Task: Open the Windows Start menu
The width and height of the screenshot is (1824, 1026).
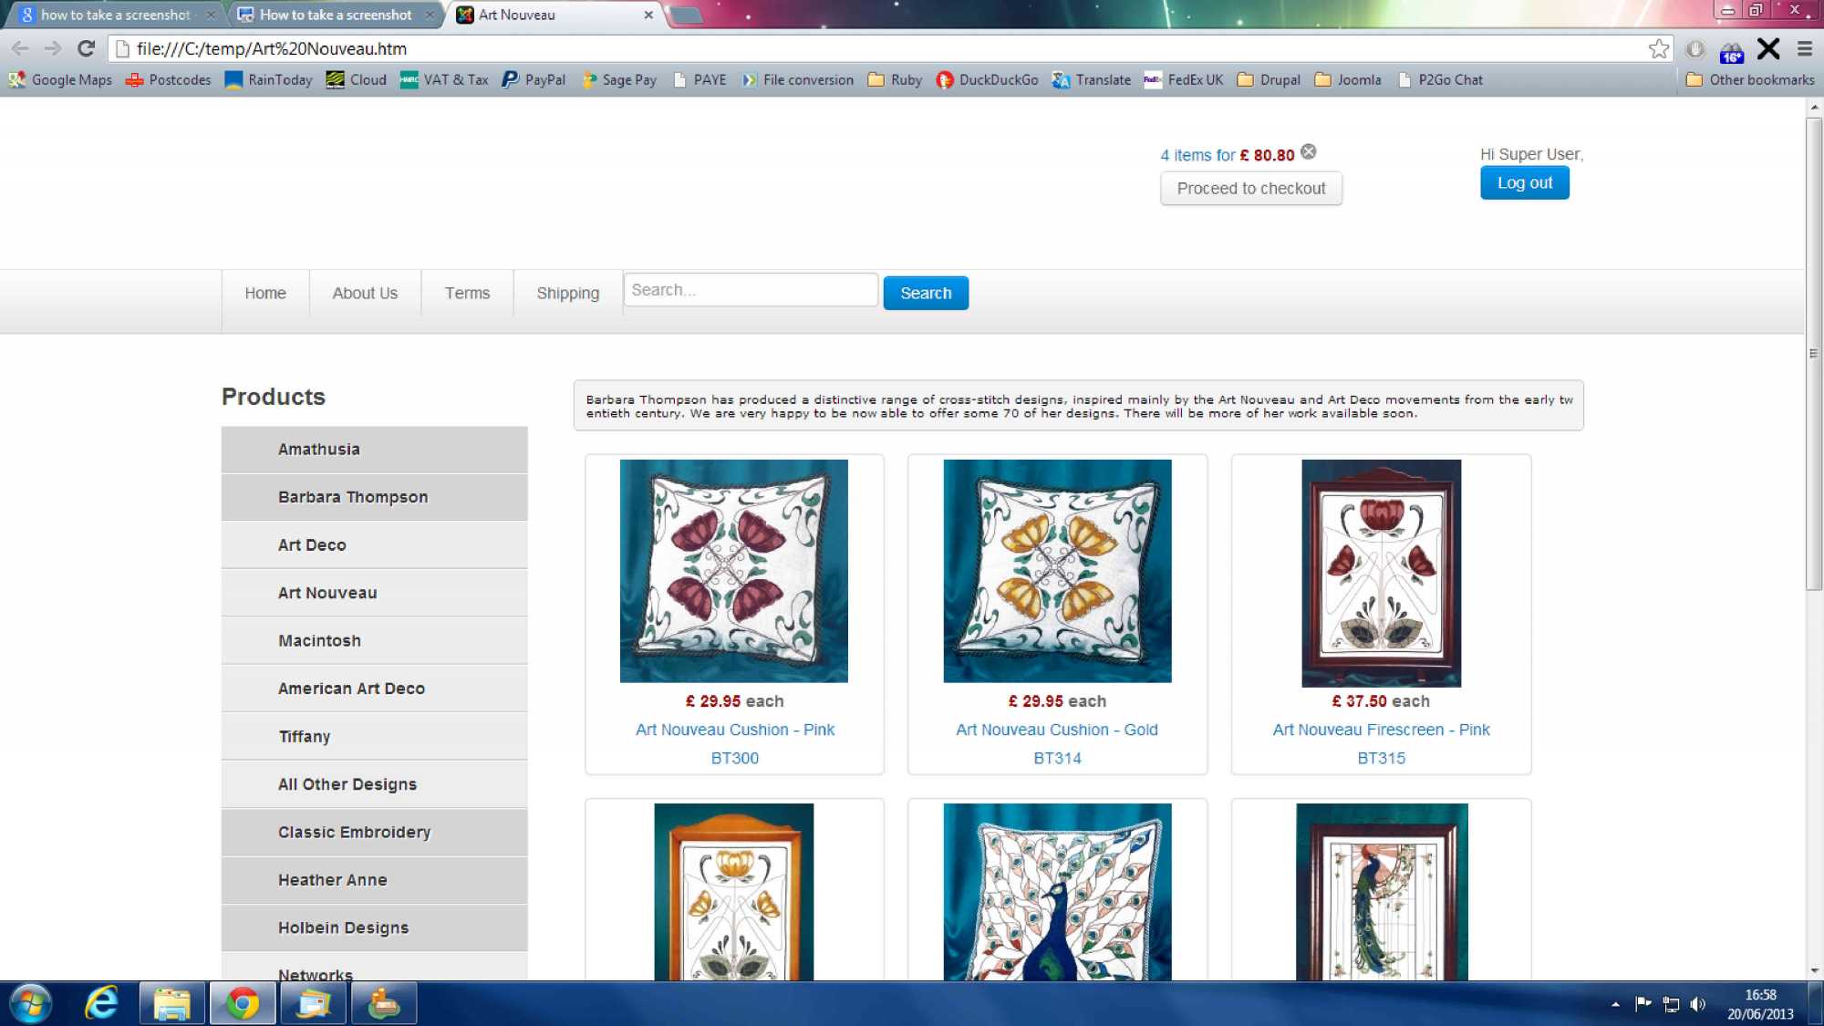Action: click(x=30, y=1003)
